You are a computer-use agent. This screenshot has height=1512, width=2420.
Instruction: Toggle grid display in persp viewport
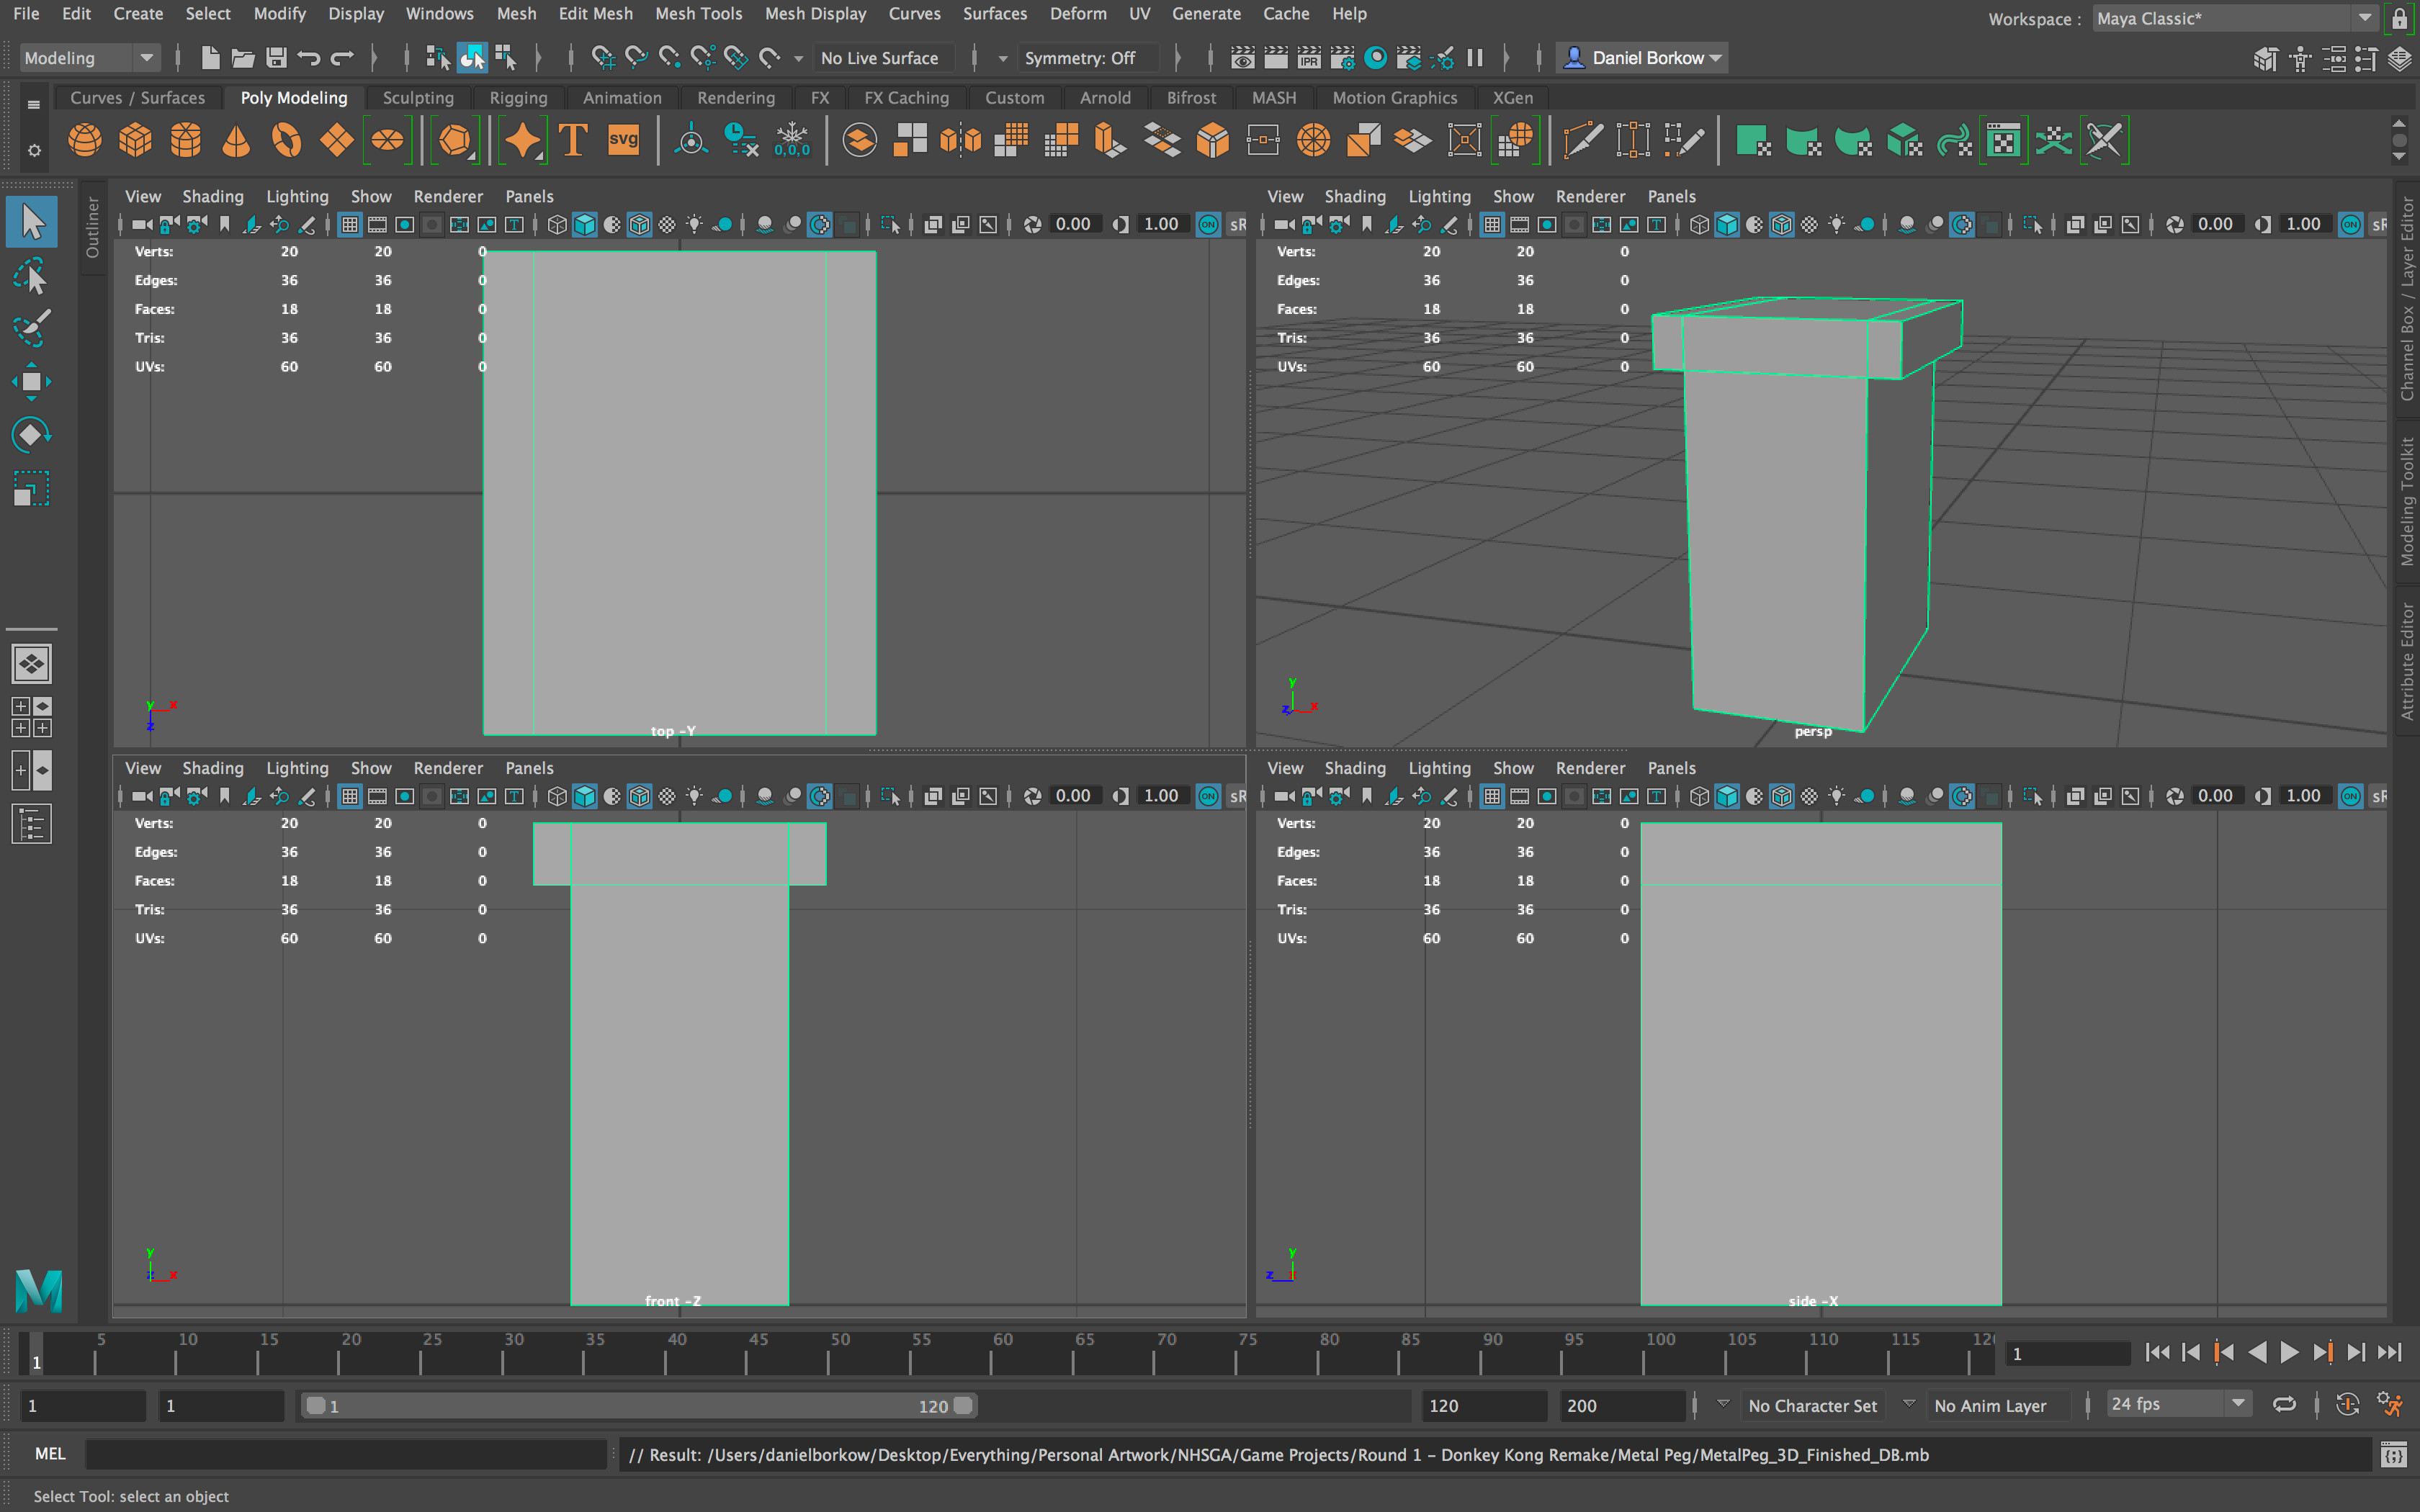pyautogui.click(x=1492, y=224)
